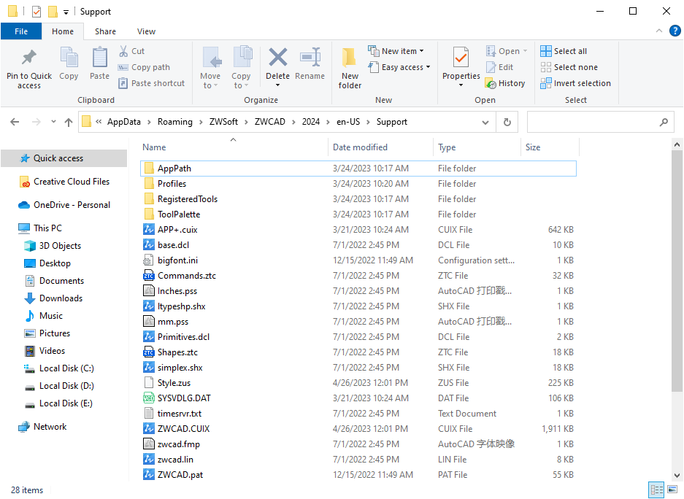Select the APP+.cuix file icon
Viewport: 684px width, 499px height.
coord(149,229)
